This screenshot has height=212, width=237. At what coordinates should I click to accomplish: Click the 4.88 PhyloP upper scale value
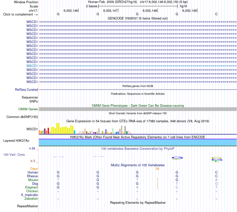tap(32, 148)
